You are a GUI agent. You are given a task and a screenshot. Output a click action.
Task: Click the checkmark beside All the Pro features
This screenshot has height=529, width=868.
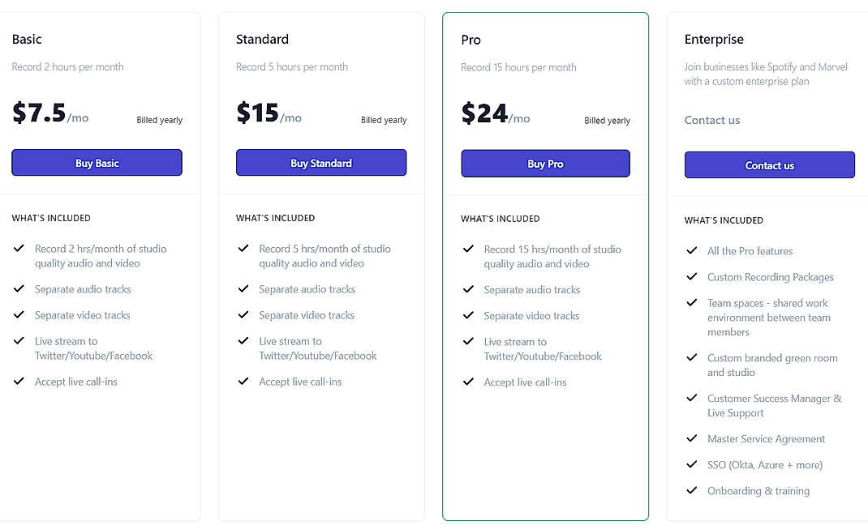pos(692,251)
